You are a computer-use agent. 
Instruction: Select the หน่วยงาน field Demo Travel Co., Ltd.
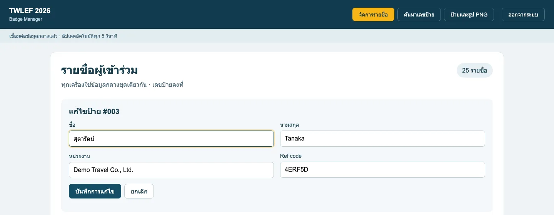click(x=171, y=170)
